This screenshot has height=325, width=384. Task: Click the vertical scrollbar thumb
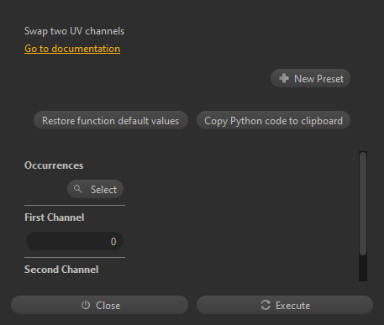click(x=363, y=203)
